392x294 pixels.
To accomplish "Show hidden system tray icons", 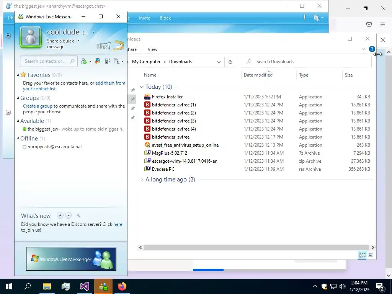I will coord(315,286).
